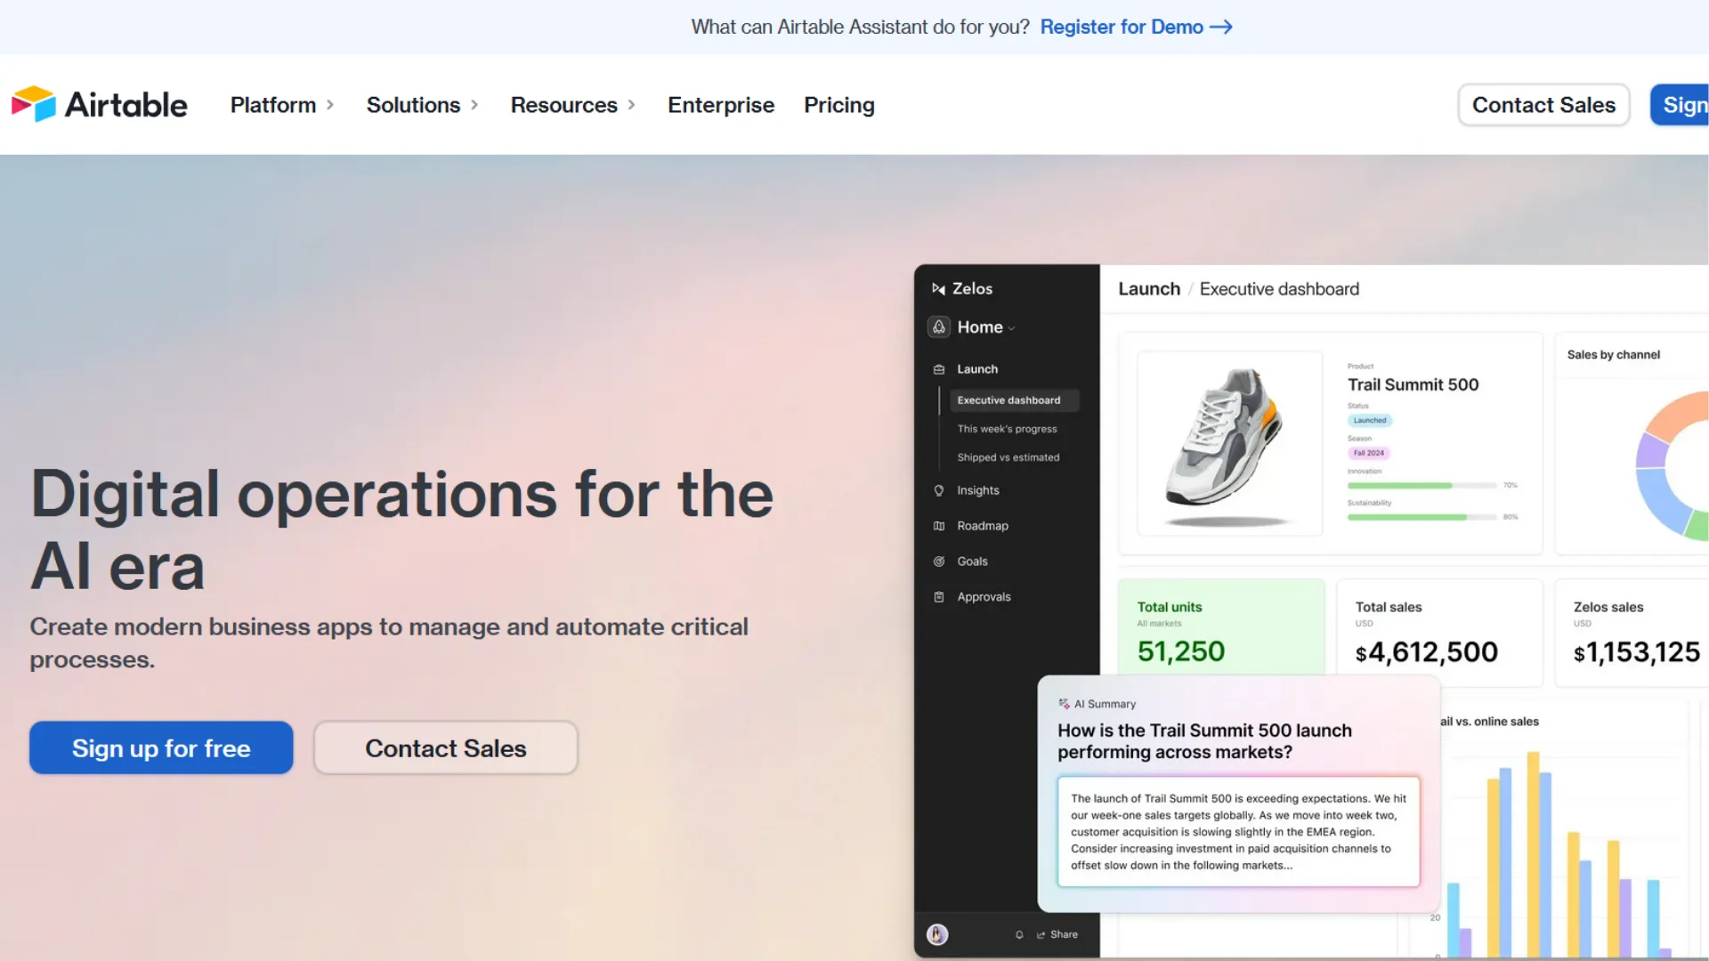Click Sign up for free

[x=160, y=747]
